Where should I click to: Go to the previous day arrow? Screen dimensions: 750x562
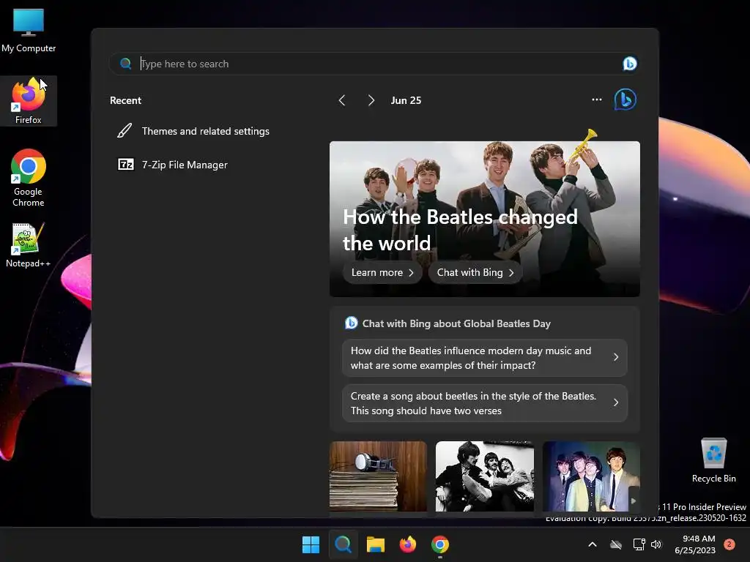pyautogui.click(x=342, y=100)
